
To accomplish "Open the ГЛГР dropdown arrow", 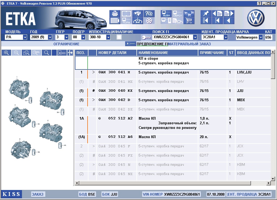I will click(66, 37).
